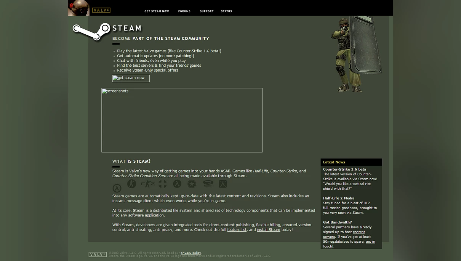Click the Day of Defeat star icon
Image resolution: width=461 pixels, height=261 pixels.
[x=192, y=184]
